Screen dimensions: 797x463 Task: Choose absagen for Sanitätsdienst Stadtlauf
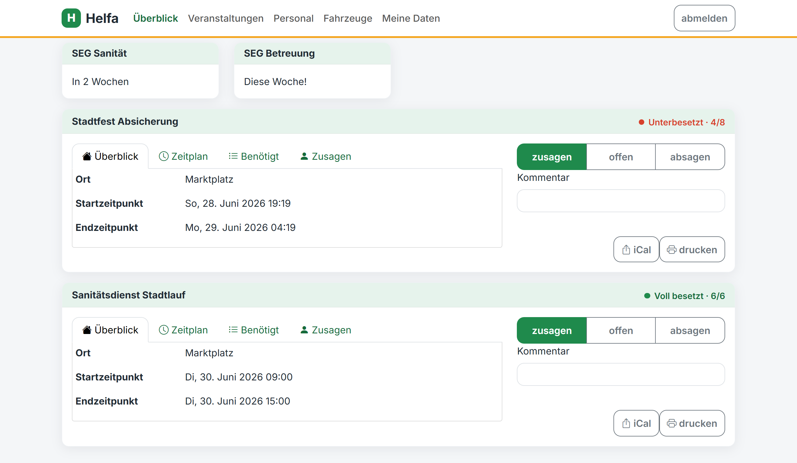[x=690, y=330]
